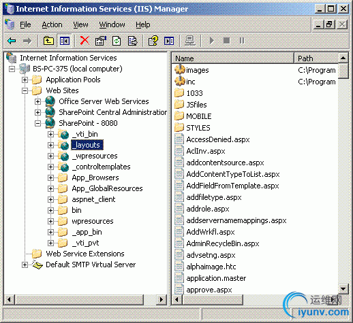The height and width of the screenshot is (323, 353).
Task: Select the App_GlobalResources tree item
Action: (107, 188)
